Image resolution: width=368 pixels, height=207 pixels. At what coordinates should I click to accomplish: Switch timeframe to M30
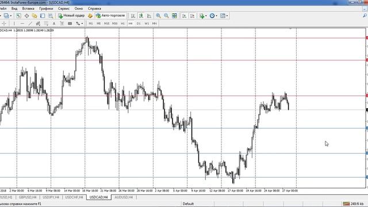click(x=114, y=24)
